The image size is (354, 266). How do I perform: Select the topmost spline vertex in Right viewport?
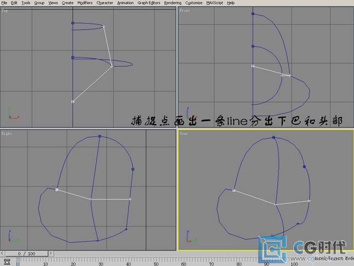pos(100,136)
